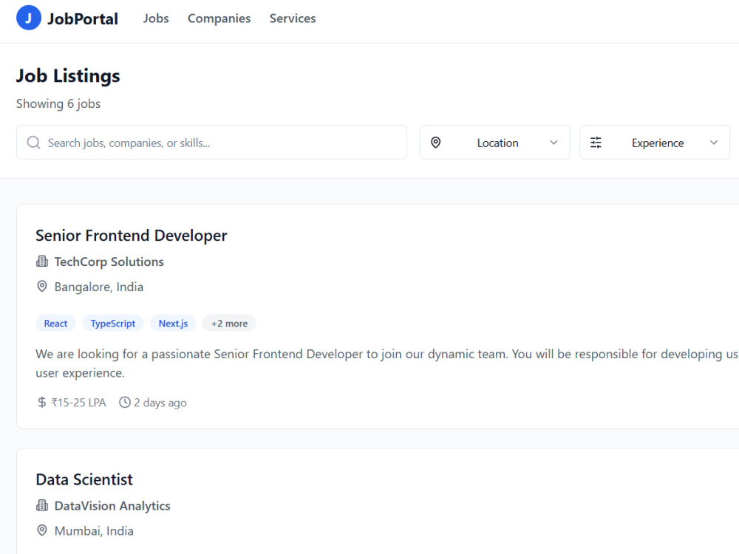Open the Data Scientist job listing
739x554 pixels.
tap(84, 479)
